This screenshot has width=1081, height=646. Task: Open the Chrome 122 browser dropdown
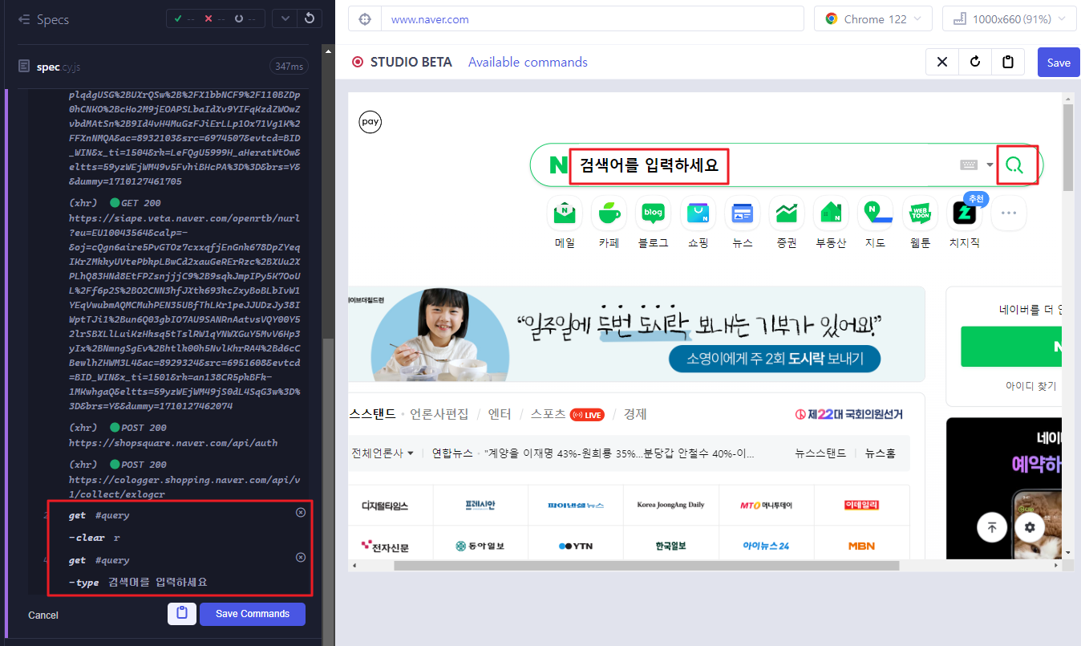[873, 19]
